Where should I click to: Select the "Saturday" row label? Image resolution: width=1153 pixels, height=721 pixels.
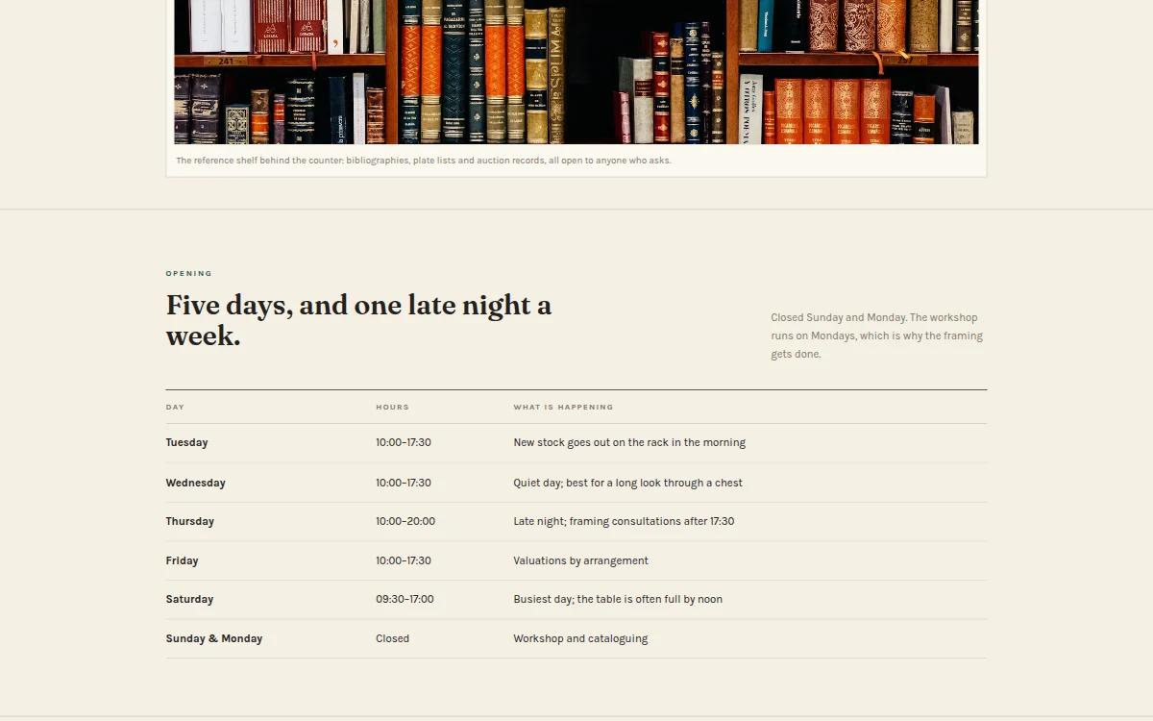click(x=189, y=600)
